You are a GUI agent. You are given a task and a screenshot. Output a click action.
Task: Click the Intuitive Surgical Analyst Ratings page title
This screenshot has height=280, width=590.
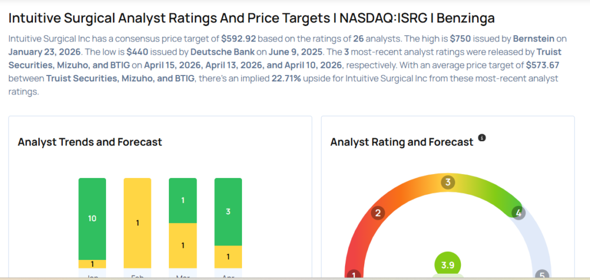(x=251, y=18)
